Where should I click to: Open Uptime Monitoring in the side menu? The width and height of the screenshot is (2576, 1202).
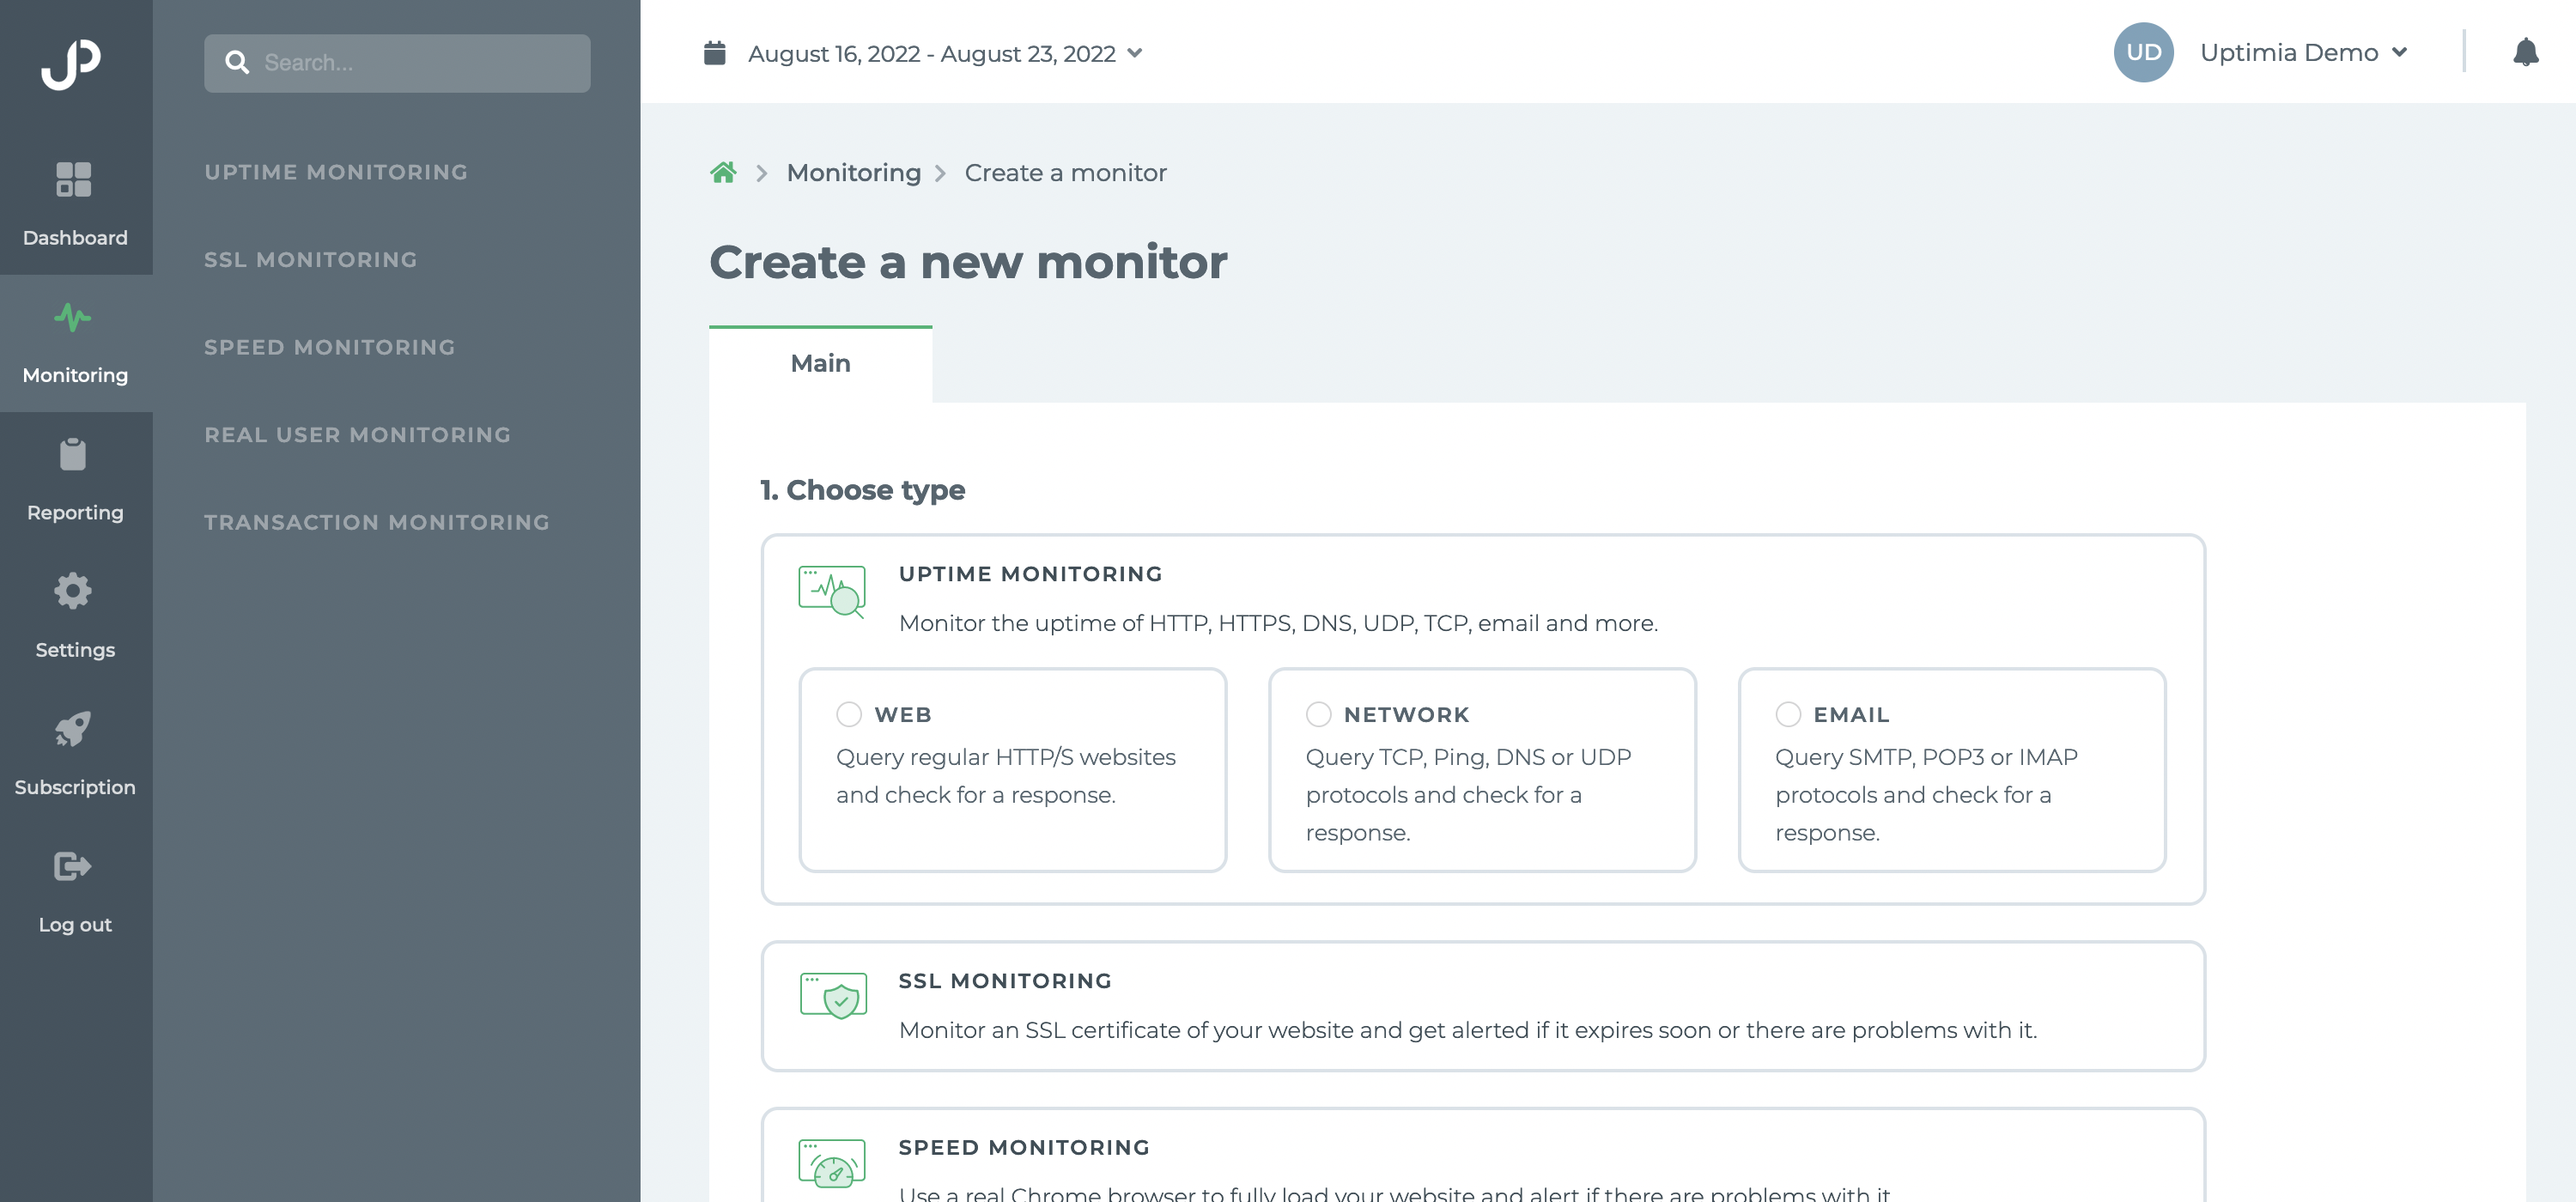click(336, 172)
